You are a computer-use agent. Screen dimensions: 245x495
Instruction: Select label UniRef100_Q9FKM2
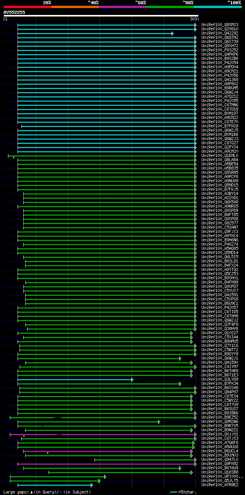(x=220, y=464)
